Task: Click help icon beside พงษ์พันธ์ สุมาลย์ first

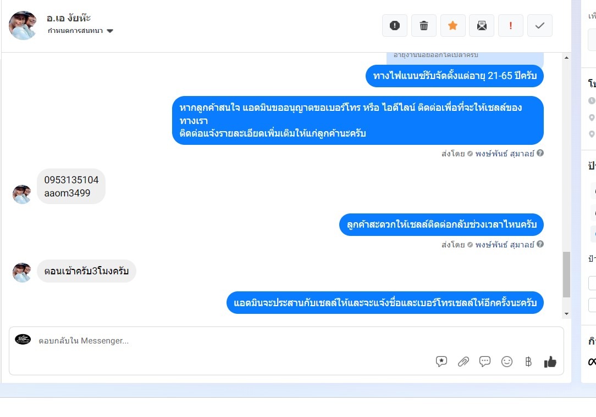Action: pyautogui.click(x=540, y=153)
